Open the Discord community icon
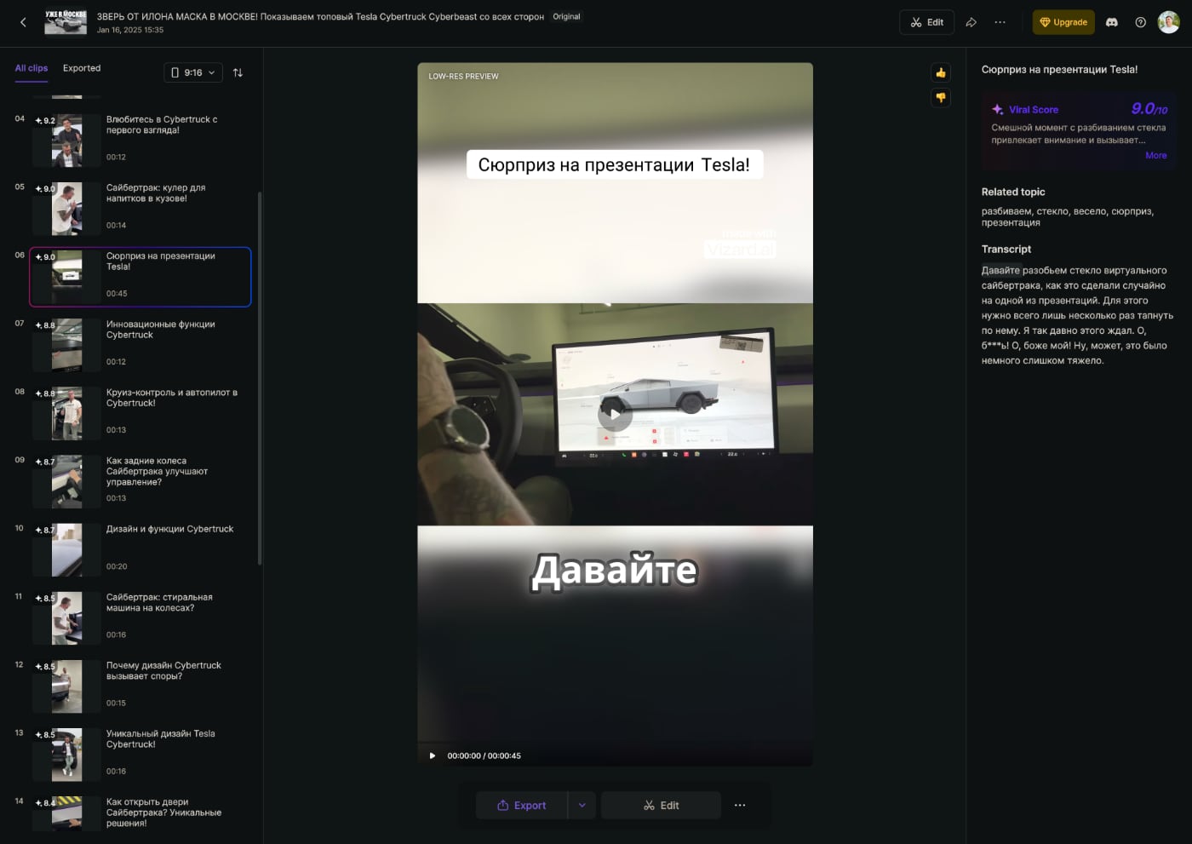1192x844 pixels. tap(1111, 22)
